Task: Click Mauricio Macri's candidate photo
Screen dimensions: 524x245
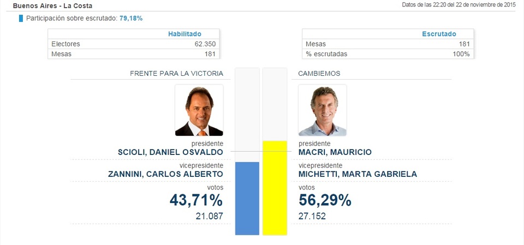Action: point(323,110)
